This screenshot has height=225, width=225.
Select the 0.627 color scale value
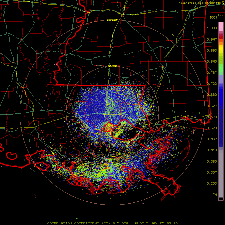click(212, 106)
